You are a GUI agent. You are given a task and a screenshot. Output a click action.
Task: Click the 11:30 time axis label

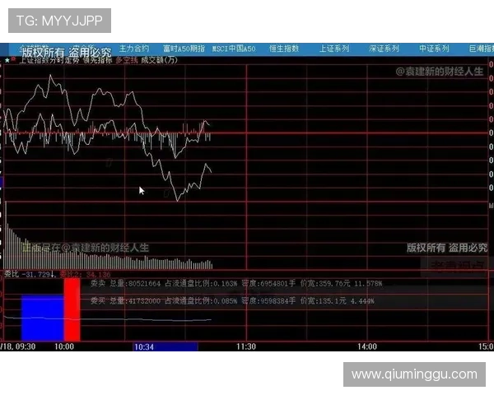tap(246, 346)
